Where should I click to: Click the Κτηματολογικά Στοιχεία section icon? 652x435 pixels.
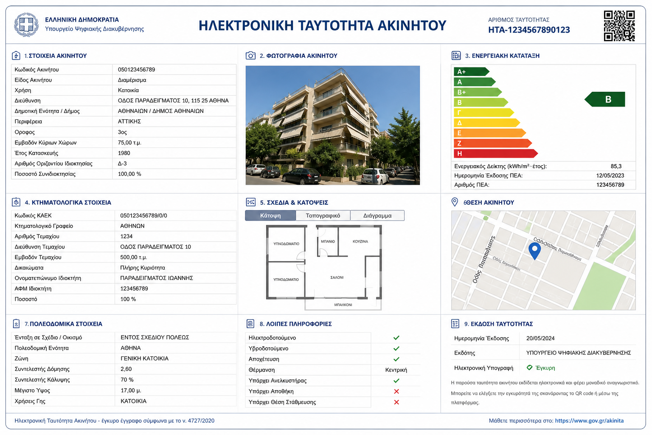pos(16,202)
